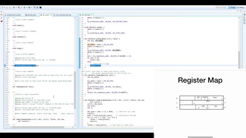Expand the Debug launch dropdown arrow
Viewport: 246px width, 138px height.
point(27,7)
